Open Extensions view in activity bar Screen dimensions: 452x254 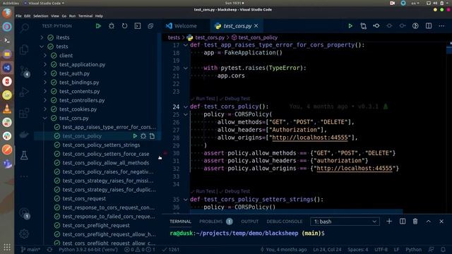[x=24, y=113]
